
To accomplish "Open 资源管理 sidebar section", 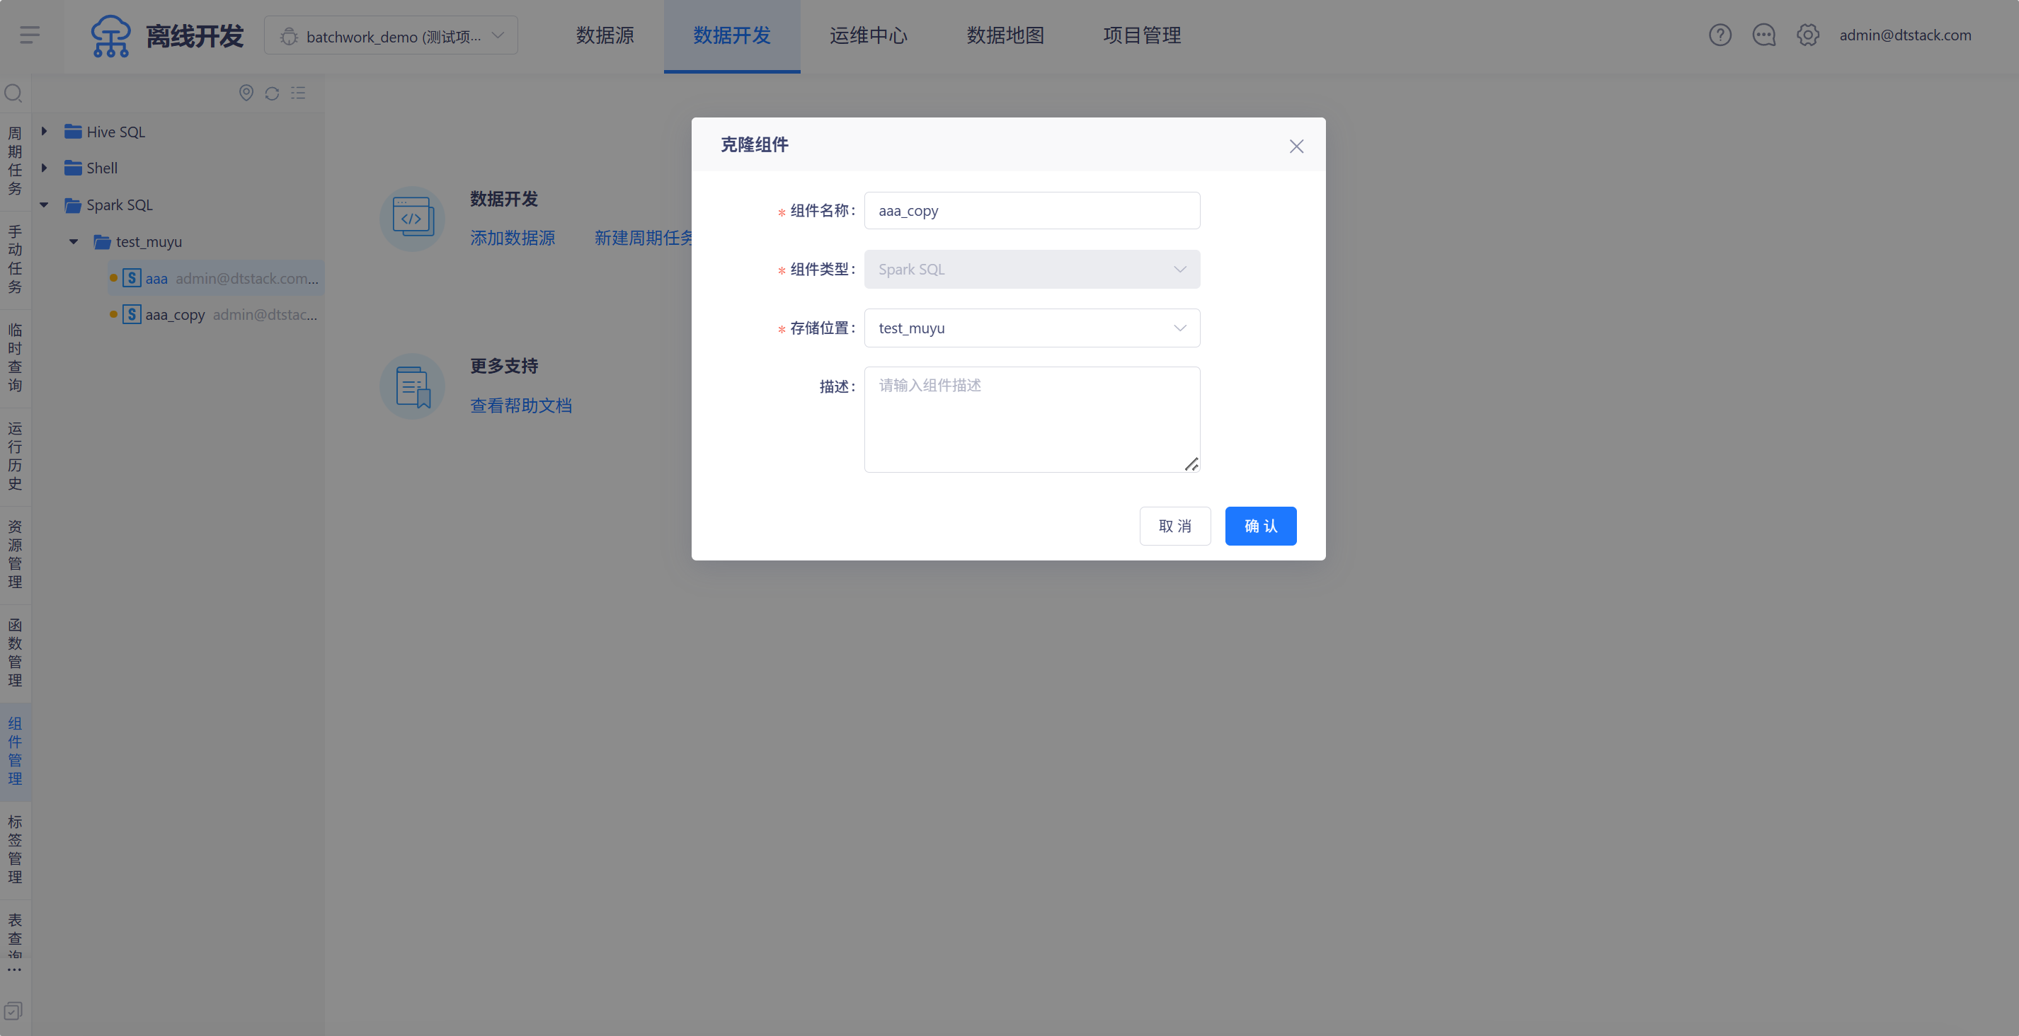I will 15,554.
